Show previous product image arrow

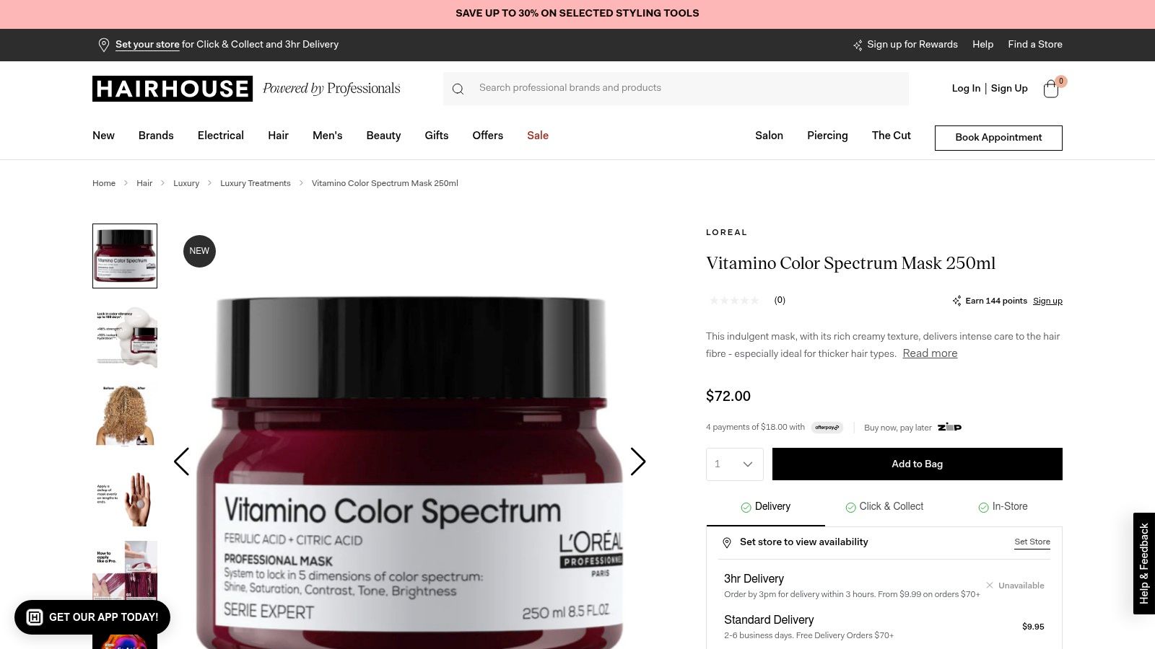[181, 462]
